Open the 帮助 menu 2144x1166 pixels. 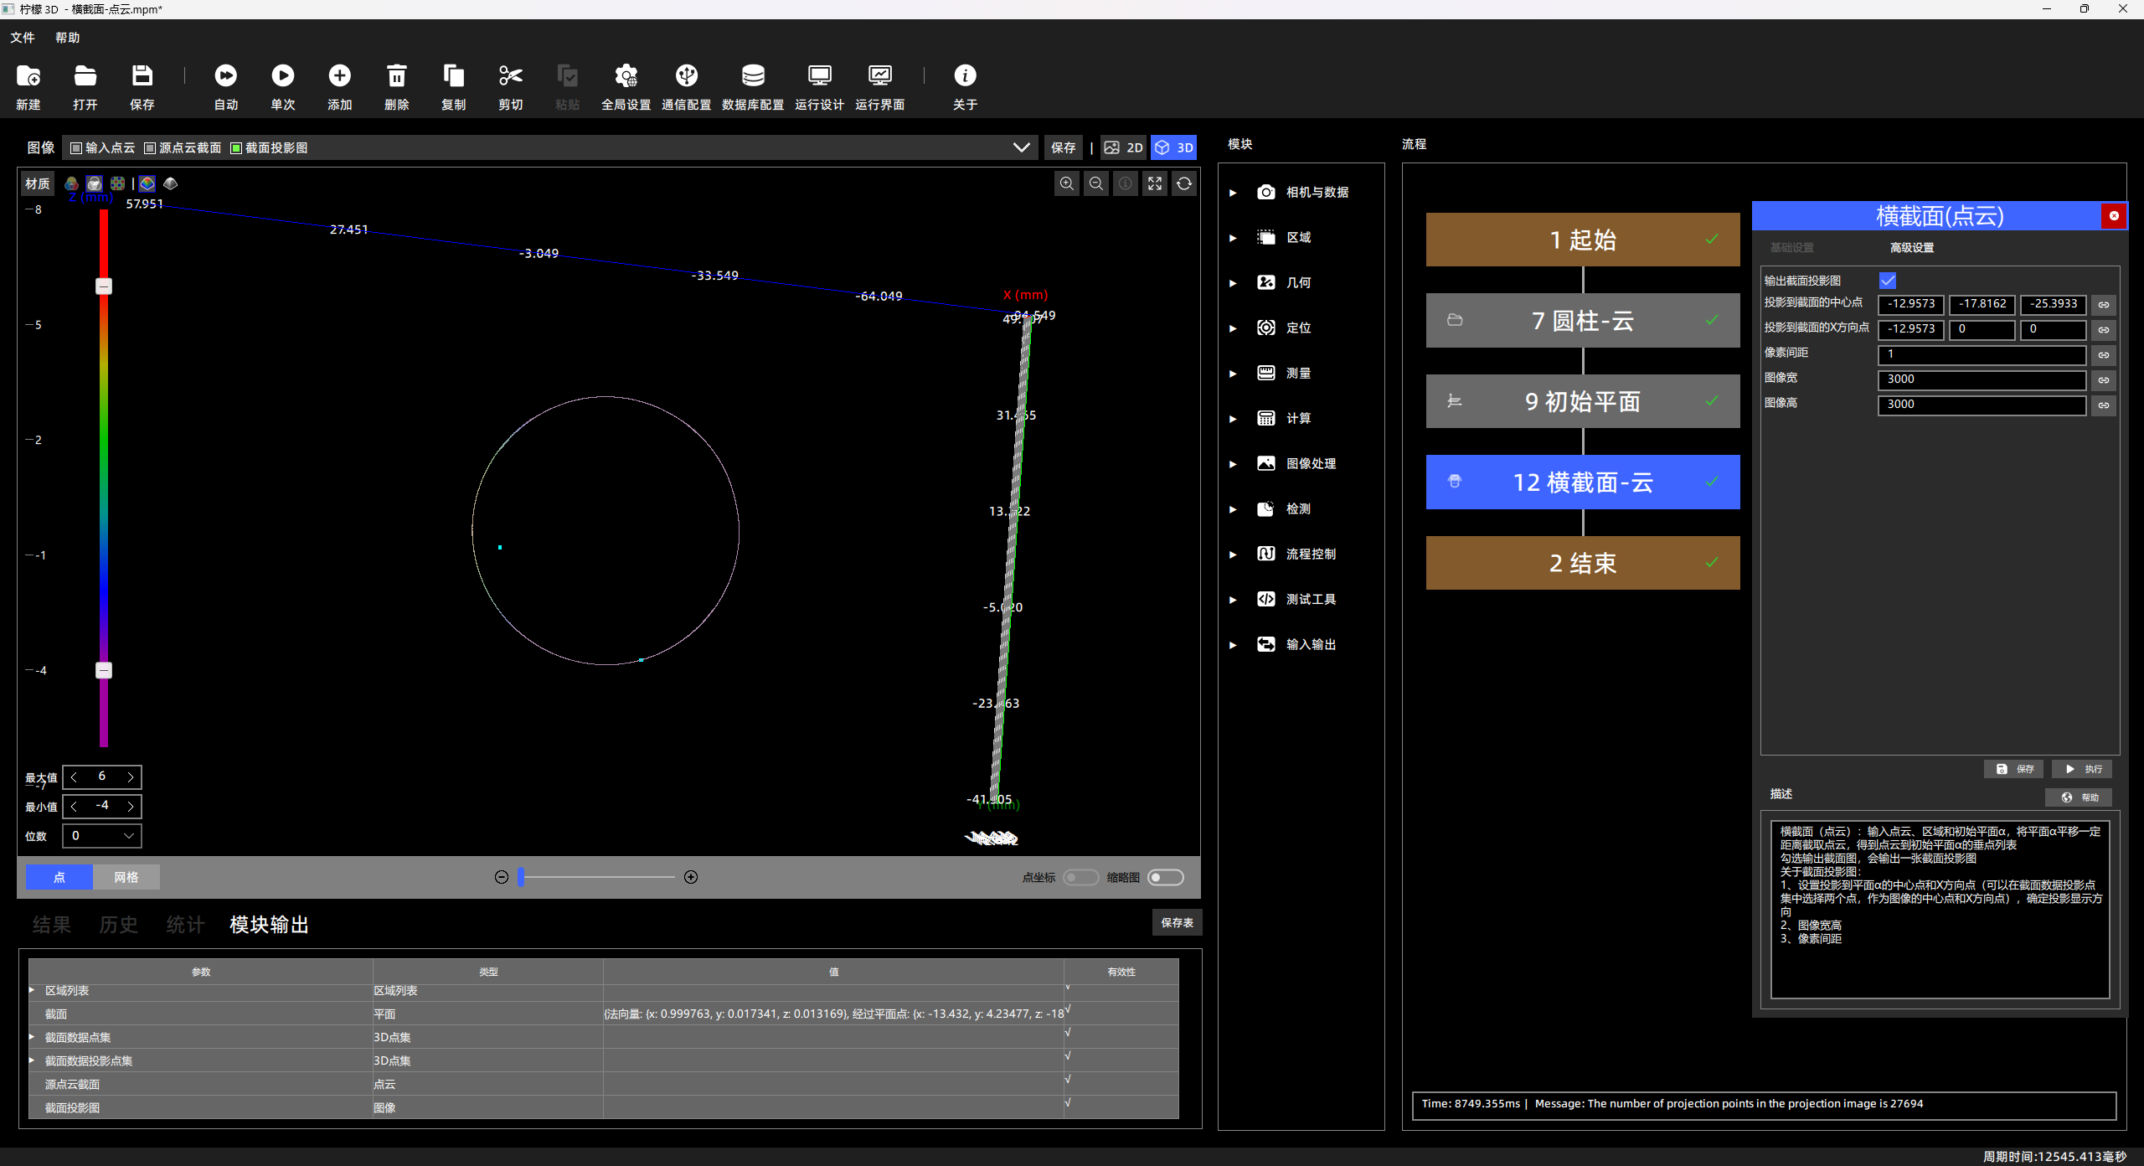tap(68, 38)
